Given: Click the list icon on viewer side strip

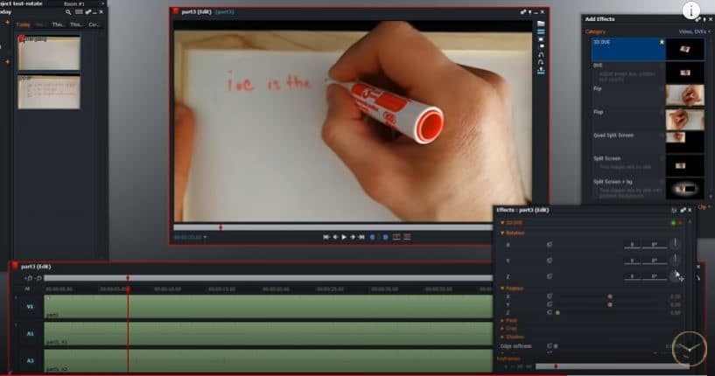Looking at the screenshot, I should [541, 31].
